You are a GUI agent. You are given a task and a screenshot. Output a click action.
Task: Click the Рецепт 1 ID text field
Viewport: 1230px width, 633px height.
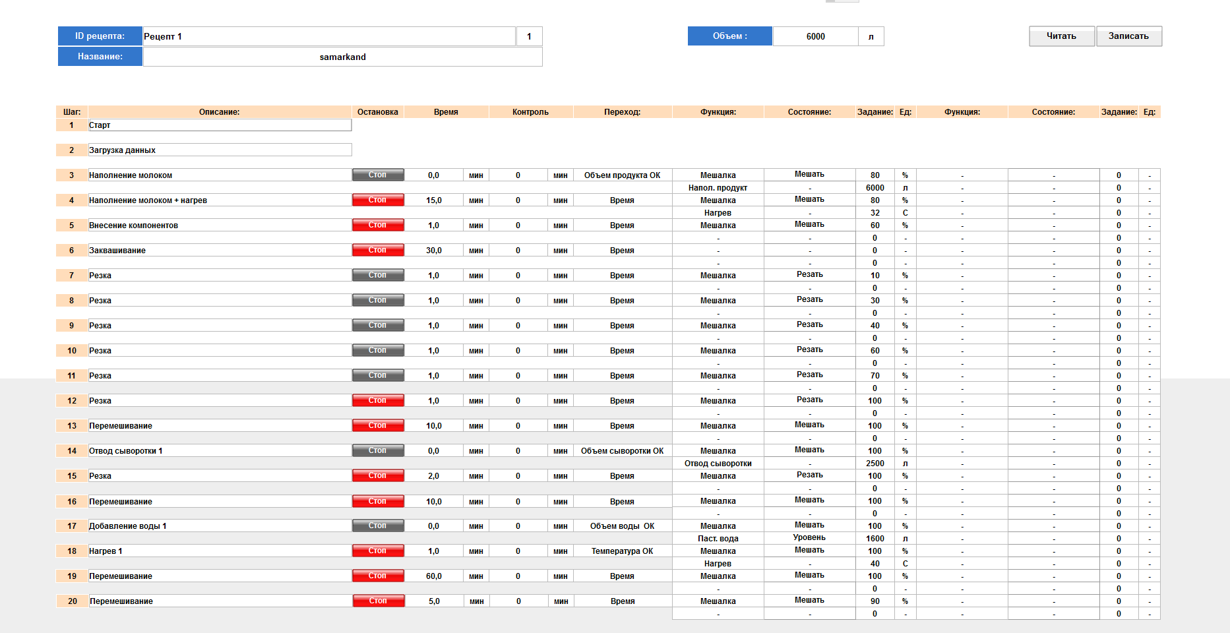pyautogui.click(x=328, y=36)
